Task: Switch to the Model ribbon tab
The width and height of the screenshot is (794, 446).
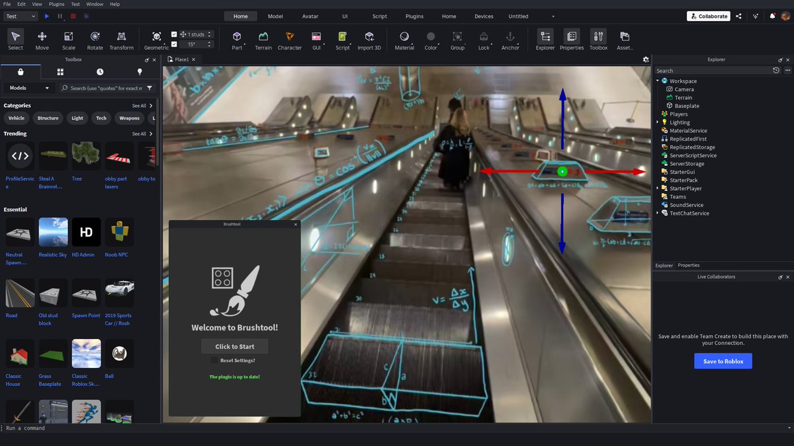Action: pos(275,16)
